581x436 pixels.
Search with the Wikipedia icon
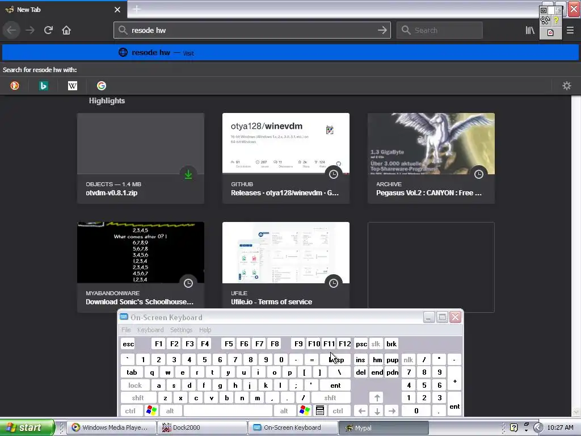[73, 86]
